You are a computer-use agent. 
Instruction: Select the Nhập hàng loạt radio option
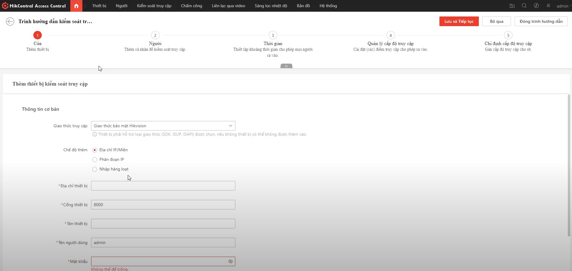click(95, 169)
